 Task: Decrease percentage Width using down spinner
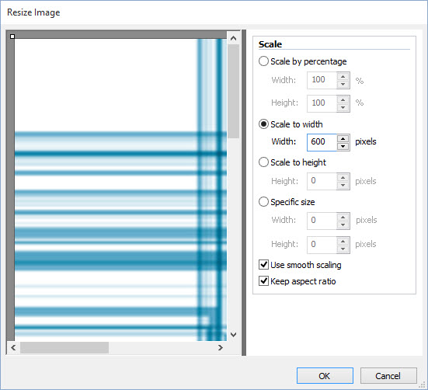point(343,85)
